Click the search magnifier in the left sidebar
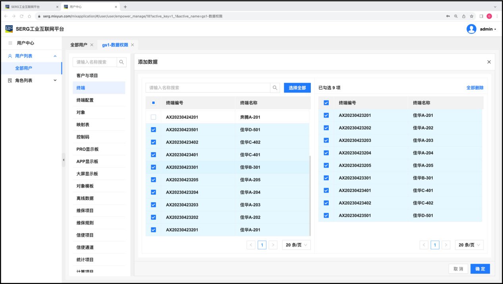The height and width of the screenshot is (284, 503). click(x=121, y=62)
